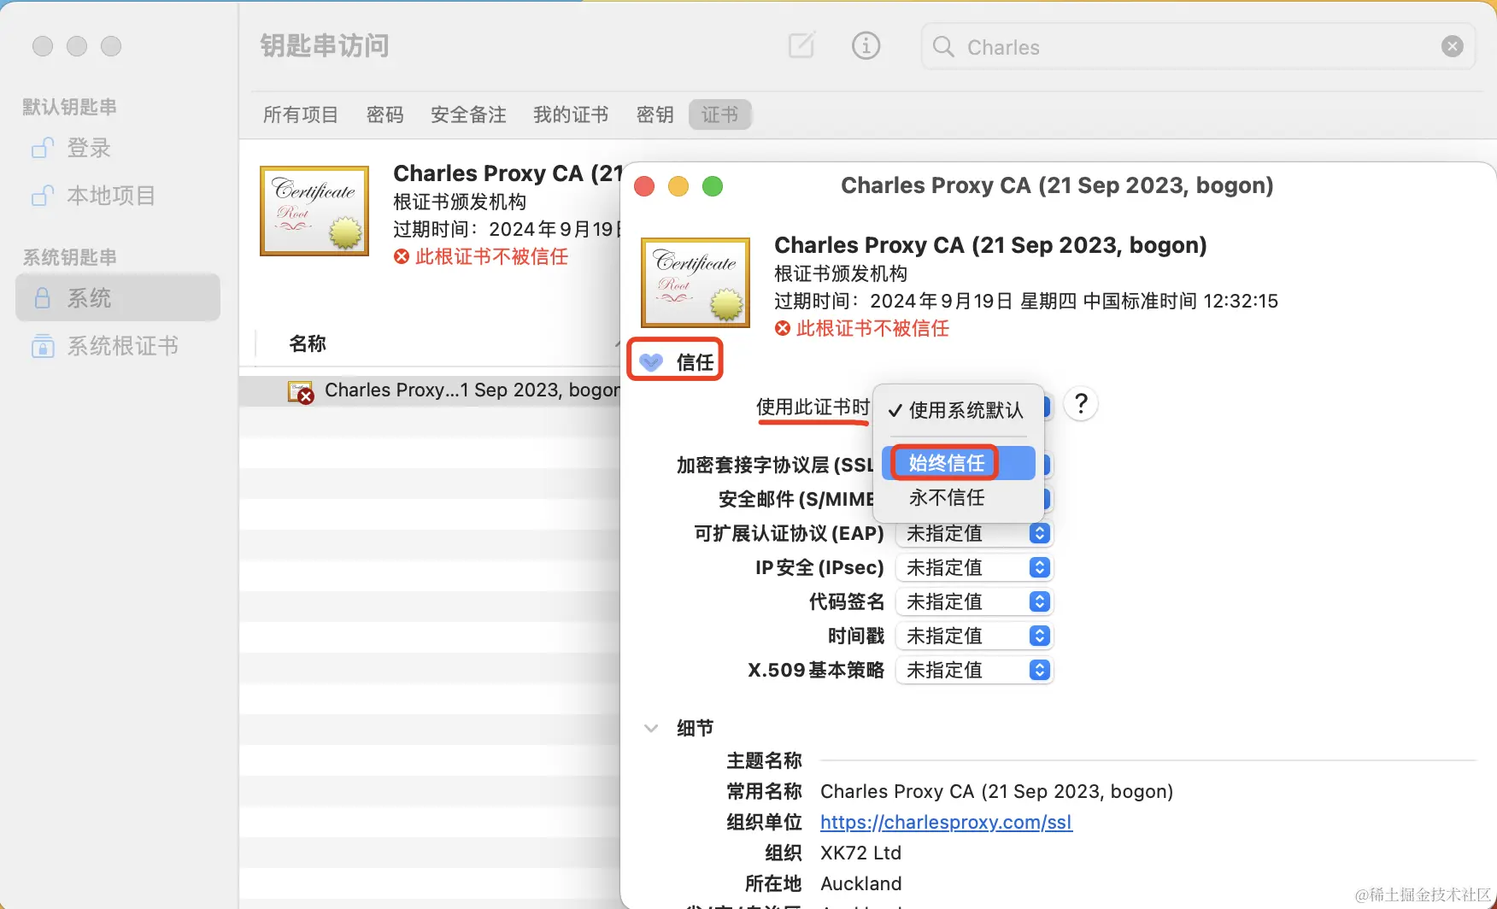The width and height of the screenshot is (1497, 909).
Task: Zoom the Charles Proxy CA dialog window
Action: [x=713, y=186]
